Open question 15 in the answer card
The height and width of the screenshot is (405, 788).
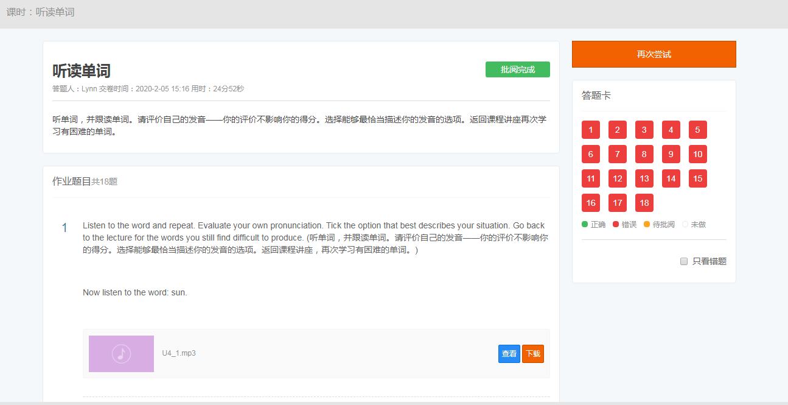point(697,178)
